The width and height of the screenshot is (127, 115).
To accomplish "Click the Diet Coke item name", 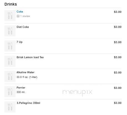I will [x=23, y=27].
